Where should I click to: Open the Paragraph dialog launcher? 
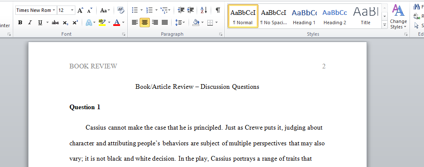point(221,34)
